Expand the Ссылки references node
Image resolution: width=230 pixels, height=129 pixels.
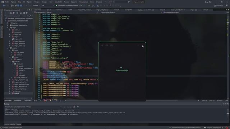pyautogui.click(x=8, y=23)
